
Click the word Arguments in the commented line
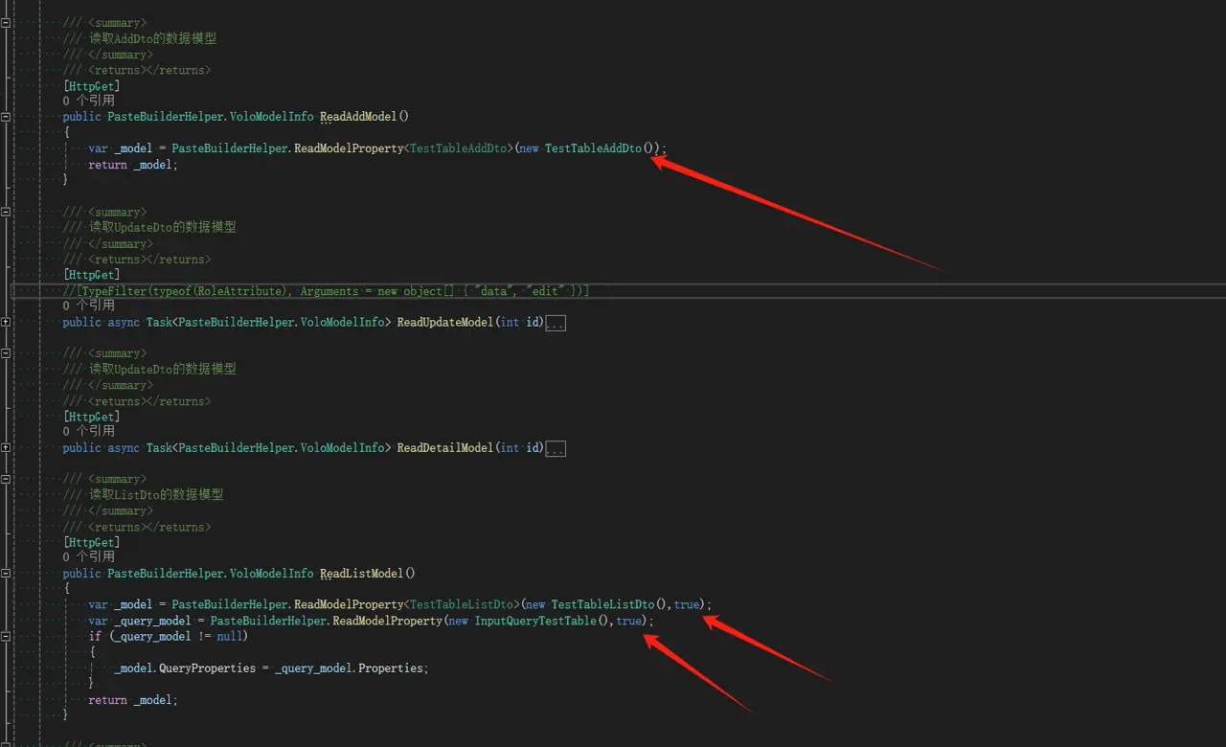click(329, 290)
